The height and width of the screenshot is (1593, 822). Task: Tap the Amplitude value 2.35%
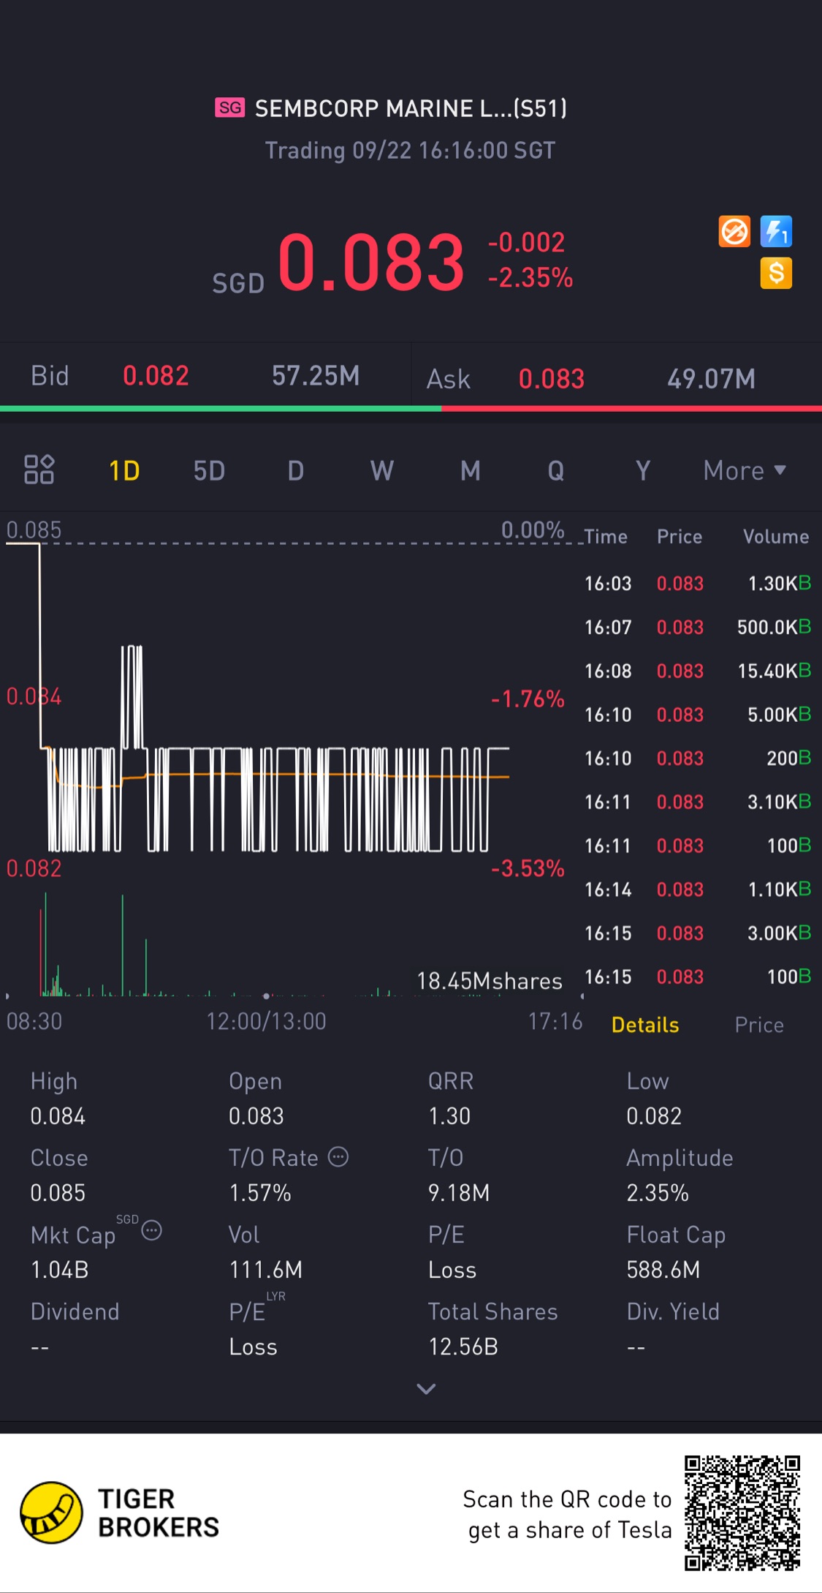point(658,1193)
